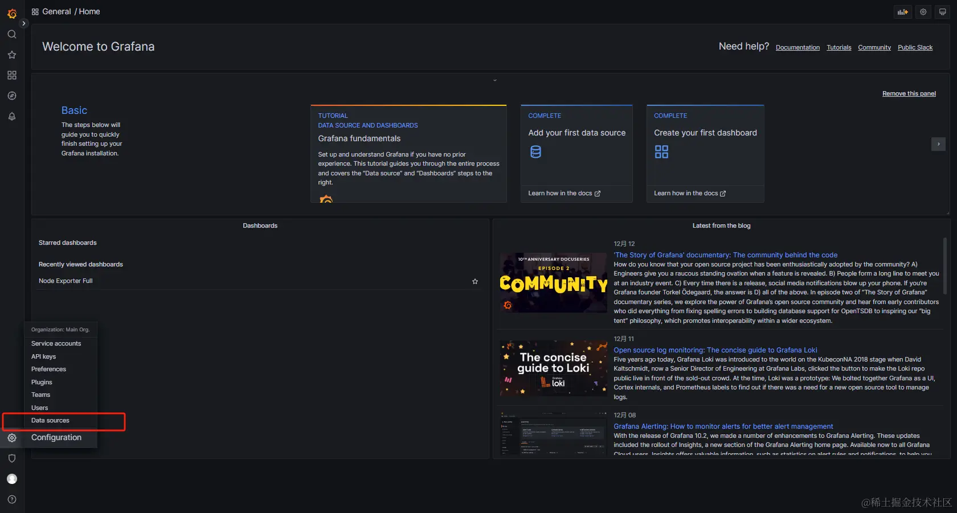Image resolution: width=957 pixels, height=513 pixels.
Task: Click the Grafana logo icon
Action: (12, 13)
